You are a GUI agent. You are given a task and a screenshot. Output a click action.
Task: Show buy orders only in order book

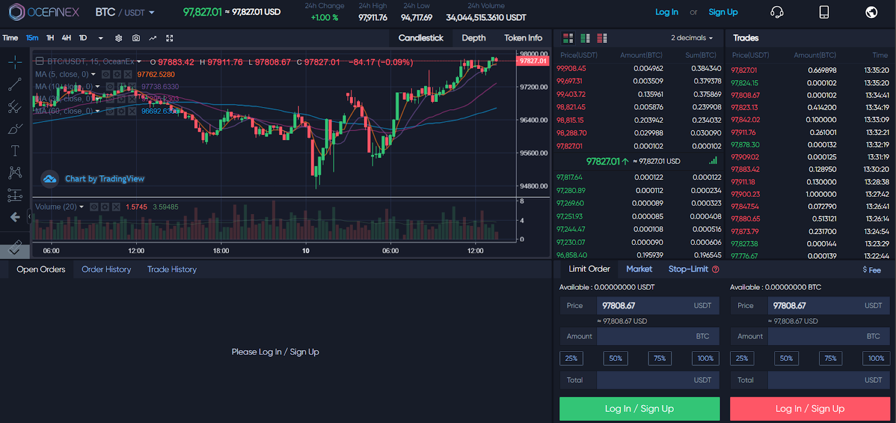point(585,38)
